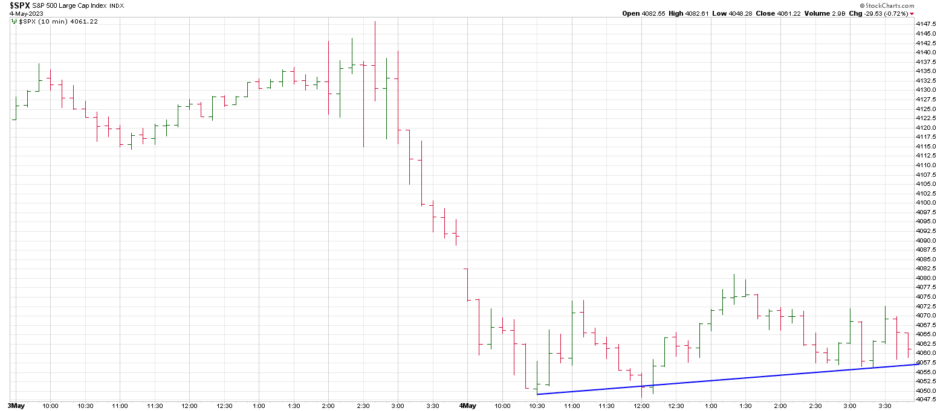Click the 4May label on the time axis

(x=468, y=406)
